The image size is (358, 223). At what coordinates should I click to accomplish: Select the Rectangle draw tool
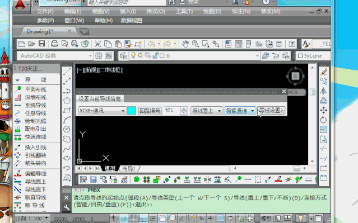[67, 110]
